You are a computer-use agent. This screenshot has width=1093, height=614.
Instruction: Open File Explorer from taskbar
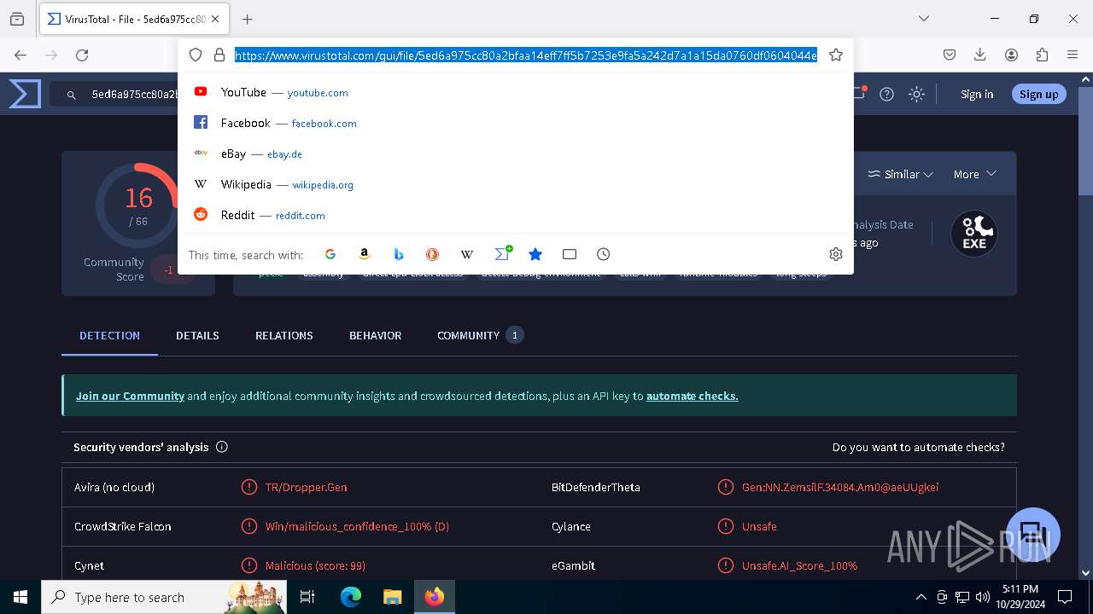tap(392, 597)
